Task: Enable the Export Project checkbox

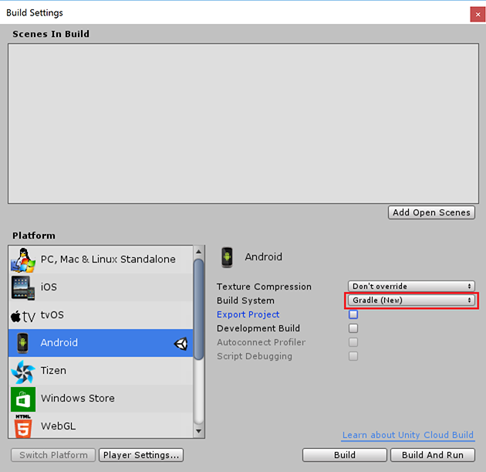Action: (353, 314)
